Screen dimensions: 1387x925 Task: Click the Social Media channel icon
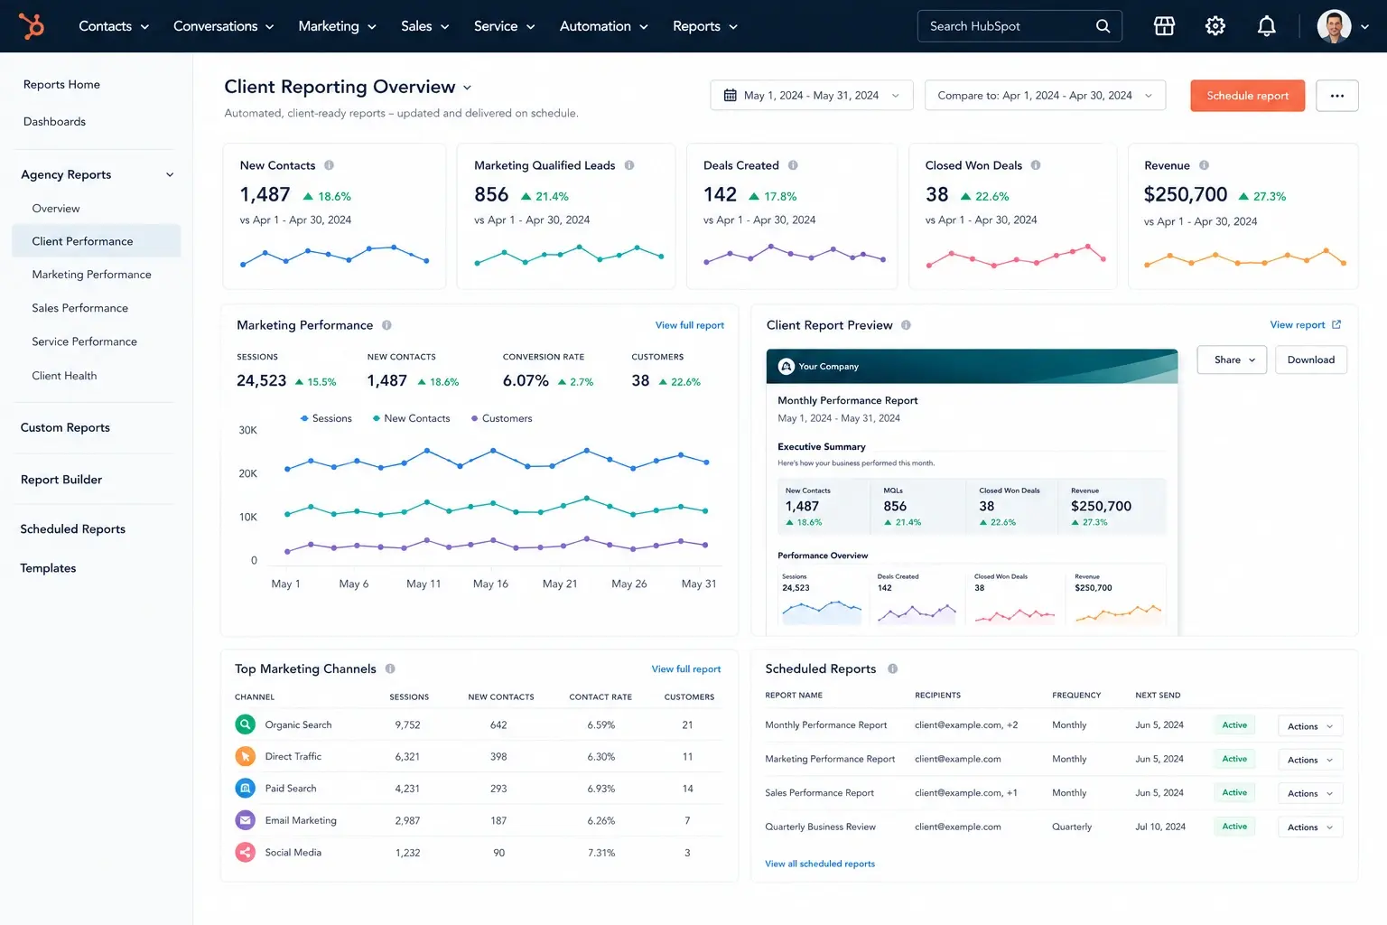(245, 852)
